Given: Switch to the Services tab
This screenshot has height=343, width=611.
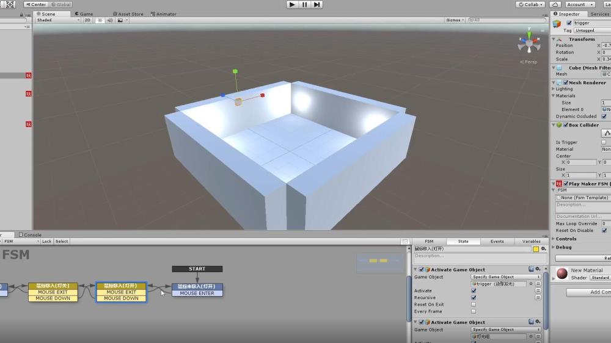Looking at the screenshot, I should pos(599,14).
